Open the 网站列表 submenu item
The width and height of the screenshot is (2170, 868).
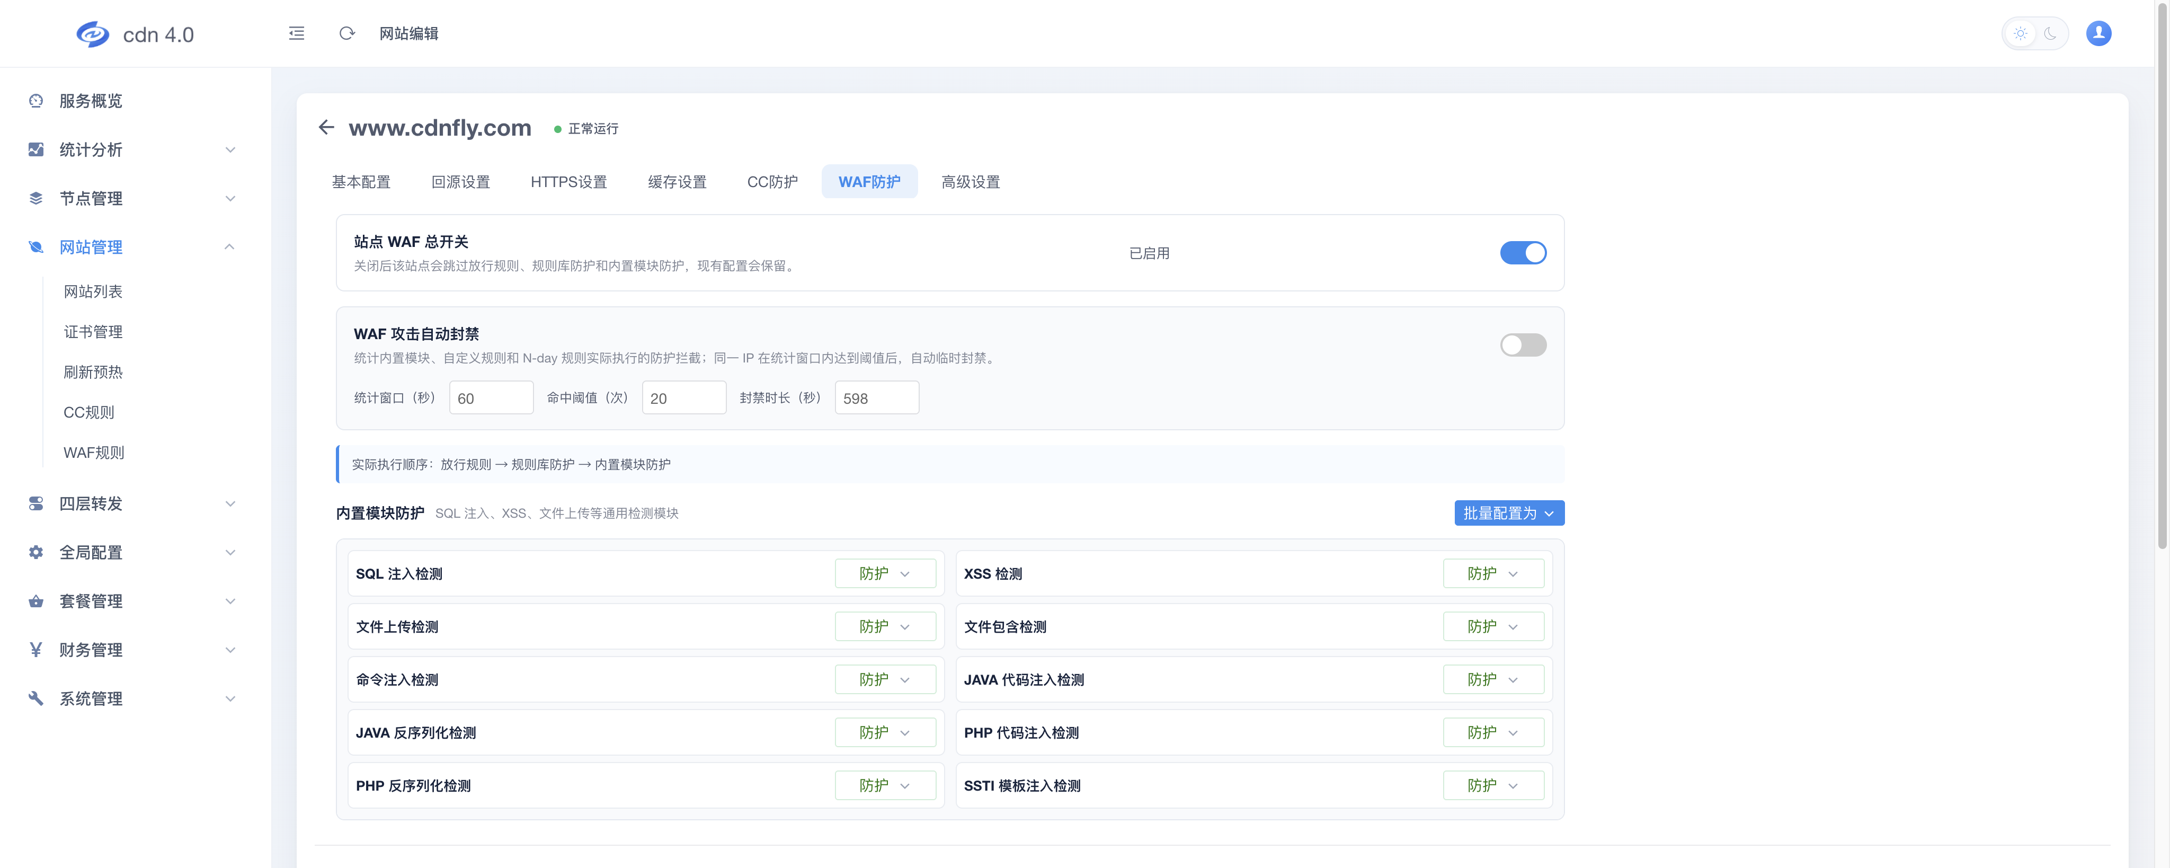(93, 291)
